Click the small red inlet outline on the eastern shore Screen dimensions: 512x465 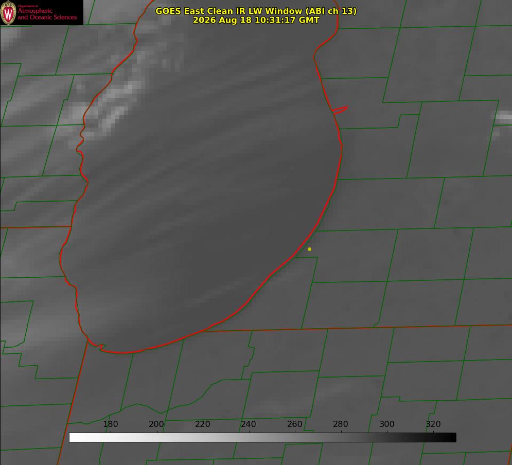tap(340, 110)
